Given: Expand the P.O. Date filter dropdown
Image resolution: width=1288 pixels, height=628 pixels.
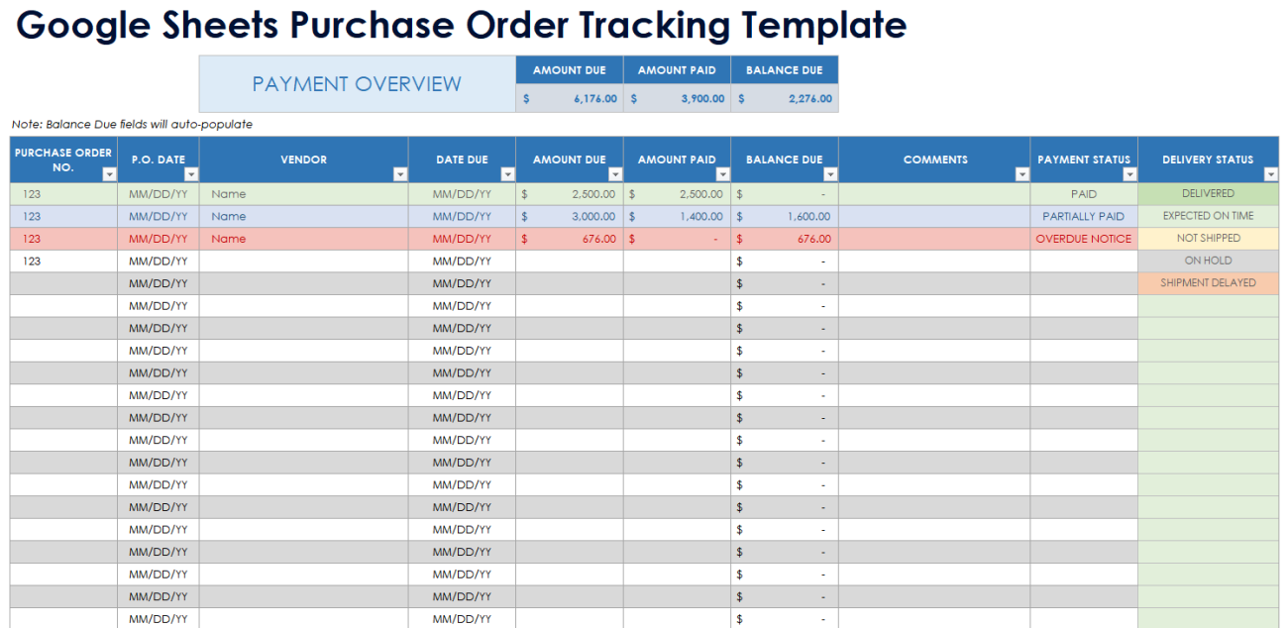Looking at the screenshot, I should click(192, 173).
